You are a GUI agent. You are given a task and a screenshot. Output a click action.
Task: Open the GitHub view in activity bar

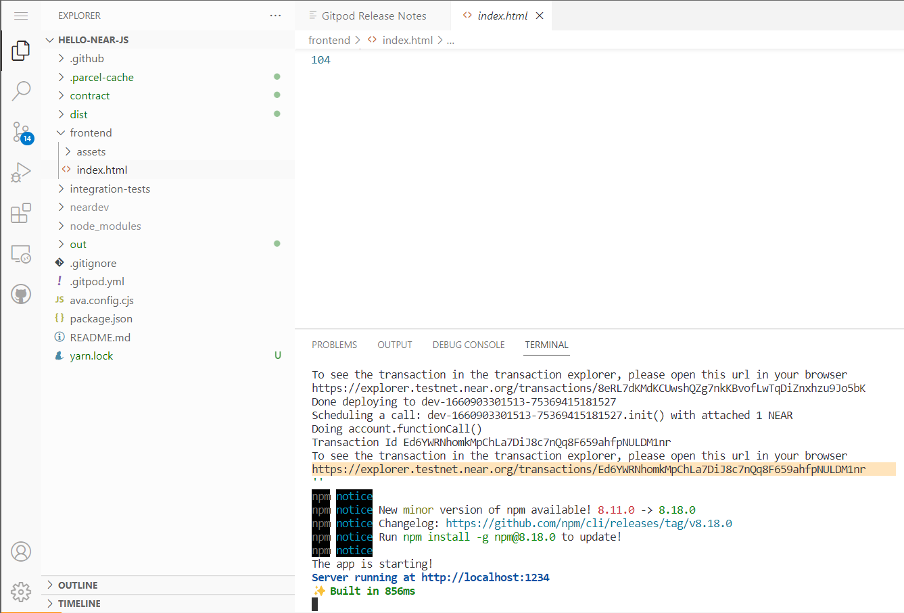[x=21, y=294]
